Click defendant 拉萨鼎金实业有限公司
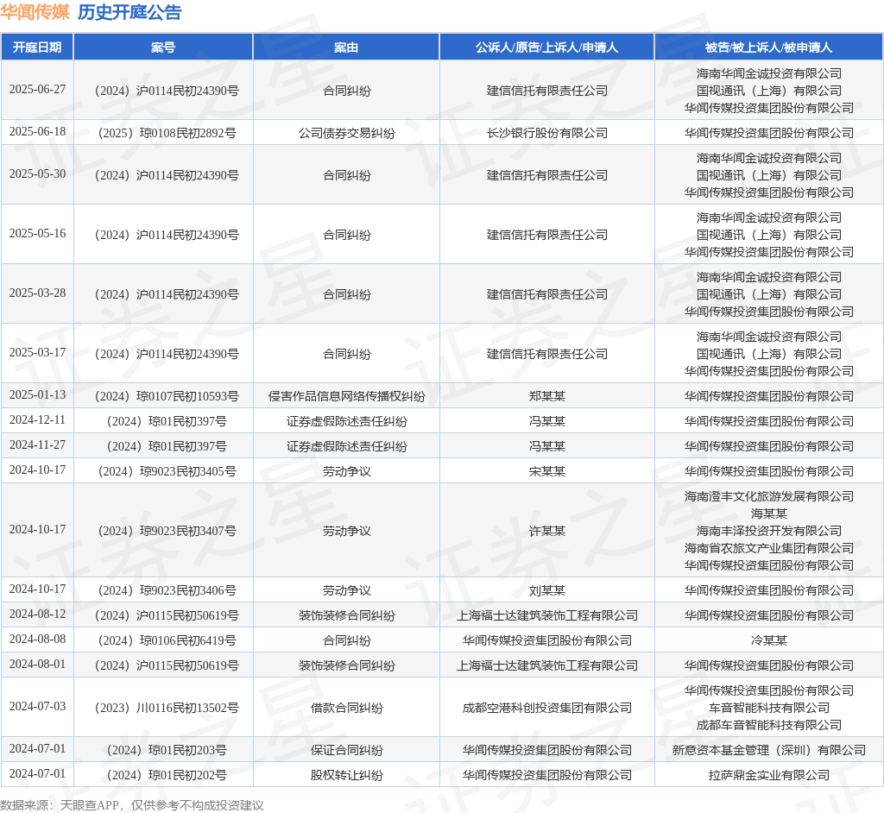The height and width of the screenshot is (813, 884). click(769, 775)
